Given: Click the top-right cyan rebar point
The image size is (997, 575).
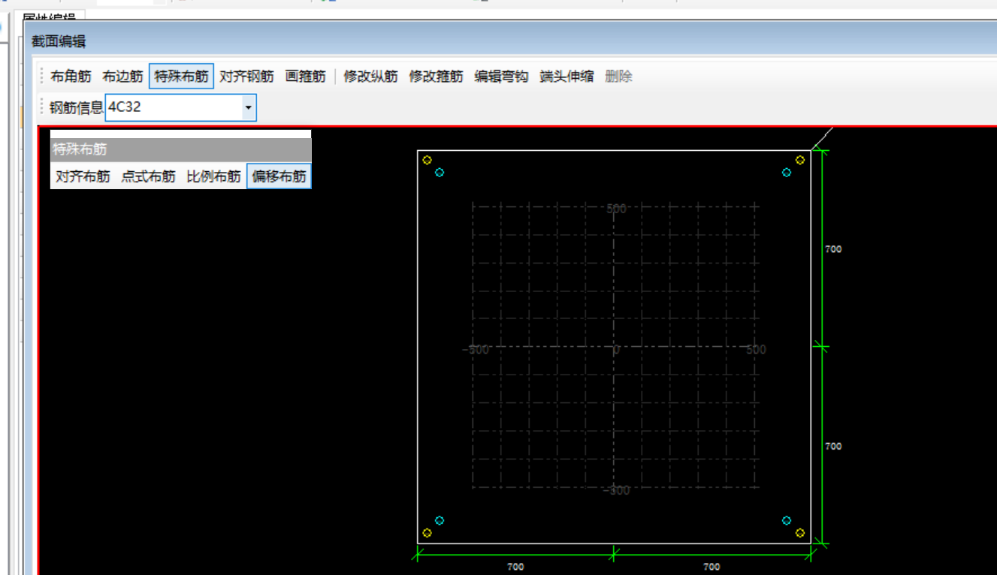Looking at the screenshot, I should click(x=787, y=173).
